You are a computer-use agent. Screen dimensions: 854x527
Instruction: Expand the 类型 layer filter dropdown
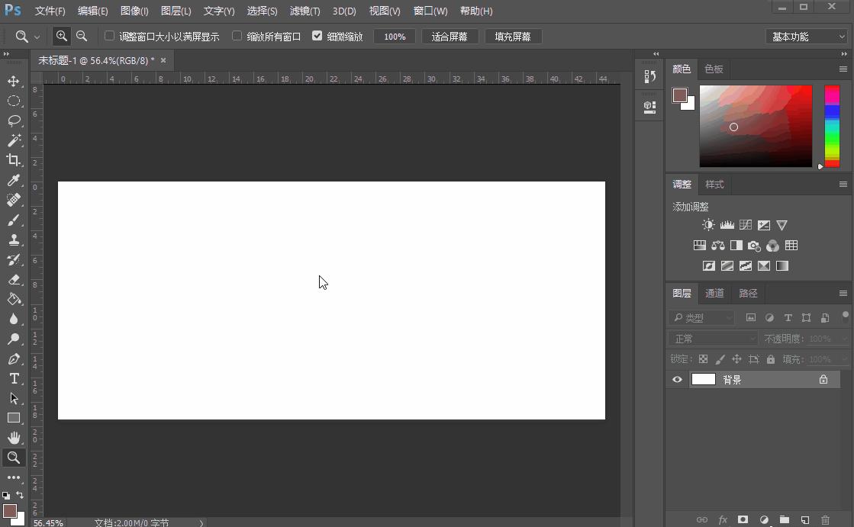(x=701, y=318)
